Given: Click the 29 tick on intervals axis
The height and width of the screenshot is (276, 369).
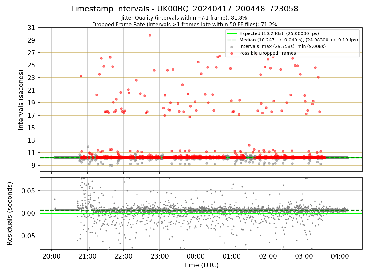Looking at the screenshot, I should tap(31, 40).
